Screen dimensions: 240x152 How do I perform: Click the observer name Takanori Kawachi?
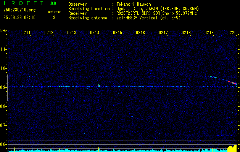135,4
